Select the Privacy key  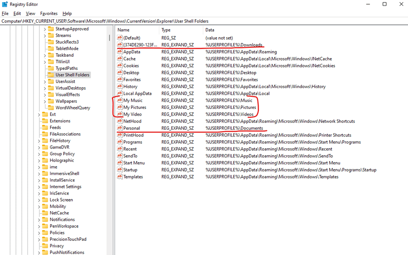tap(57, 246)
